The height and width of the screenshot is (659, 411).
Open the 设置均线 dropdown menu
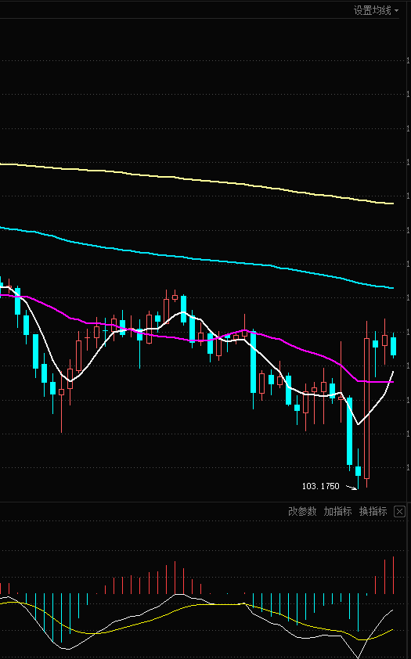coord(376,10)
